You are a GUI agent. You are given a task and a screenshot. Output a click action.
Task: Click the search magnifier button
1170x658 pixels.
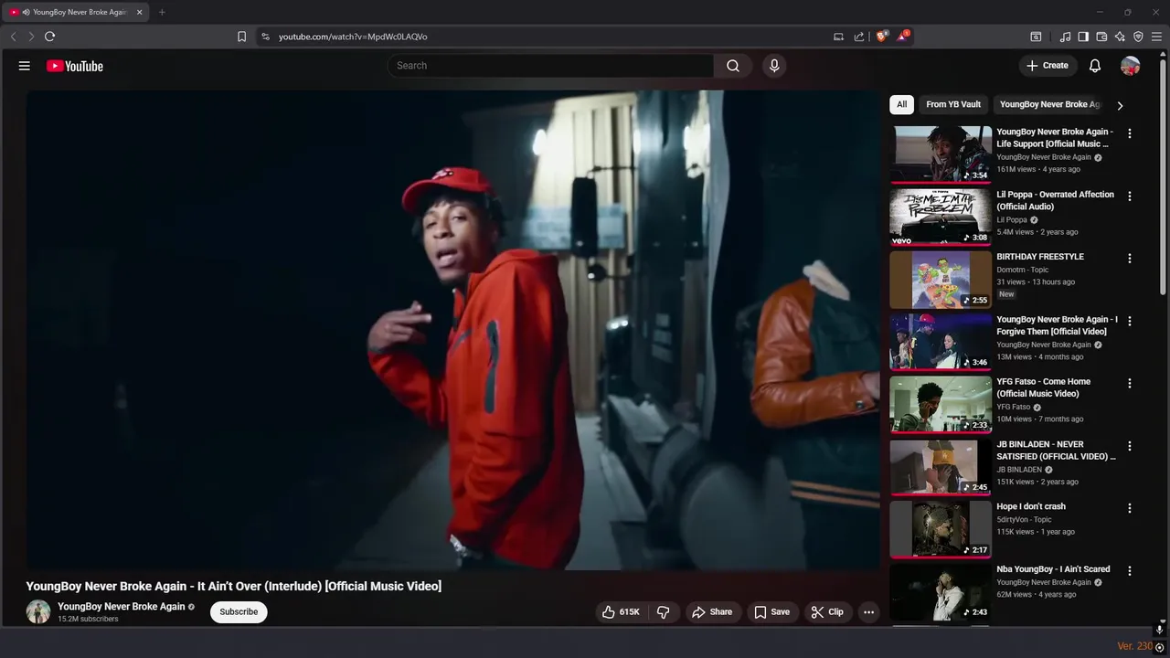(x=733, y=66)
